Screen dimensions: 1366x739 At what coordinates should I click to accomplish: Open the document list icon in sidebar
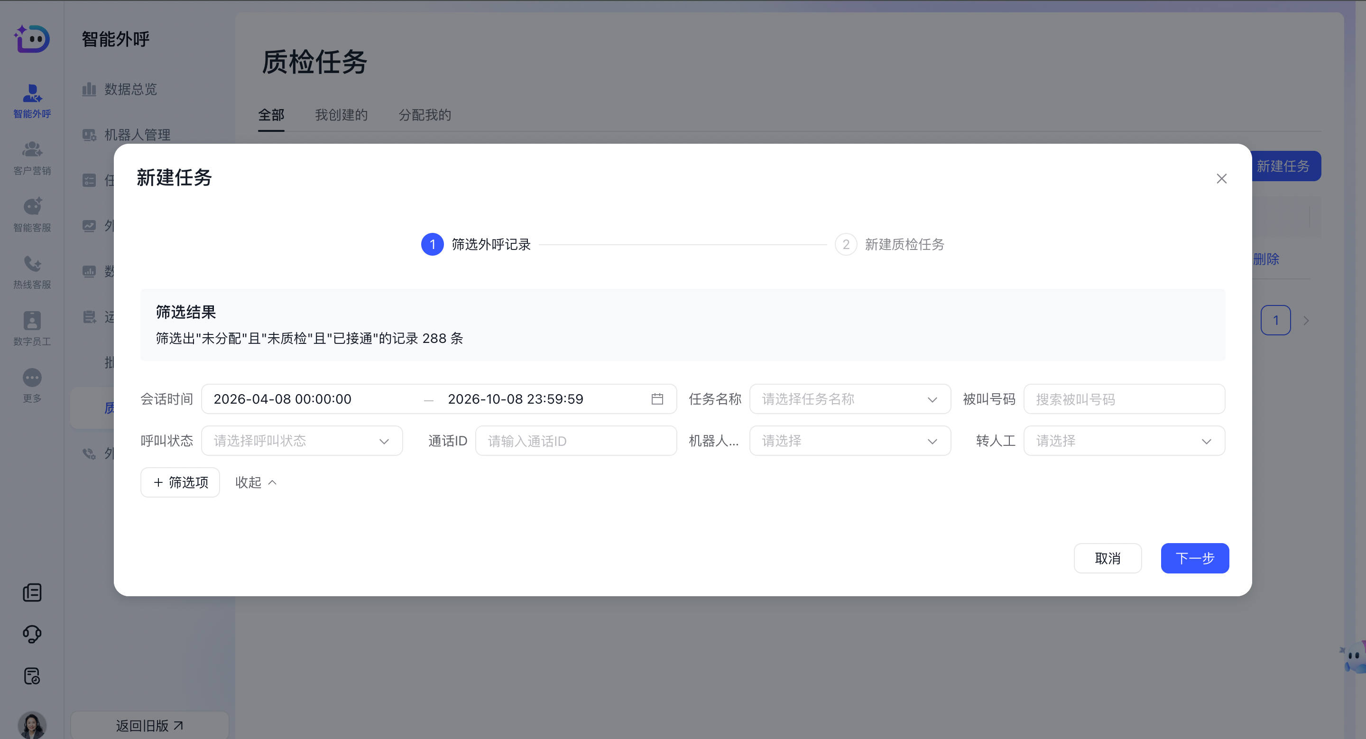[32, 593]
